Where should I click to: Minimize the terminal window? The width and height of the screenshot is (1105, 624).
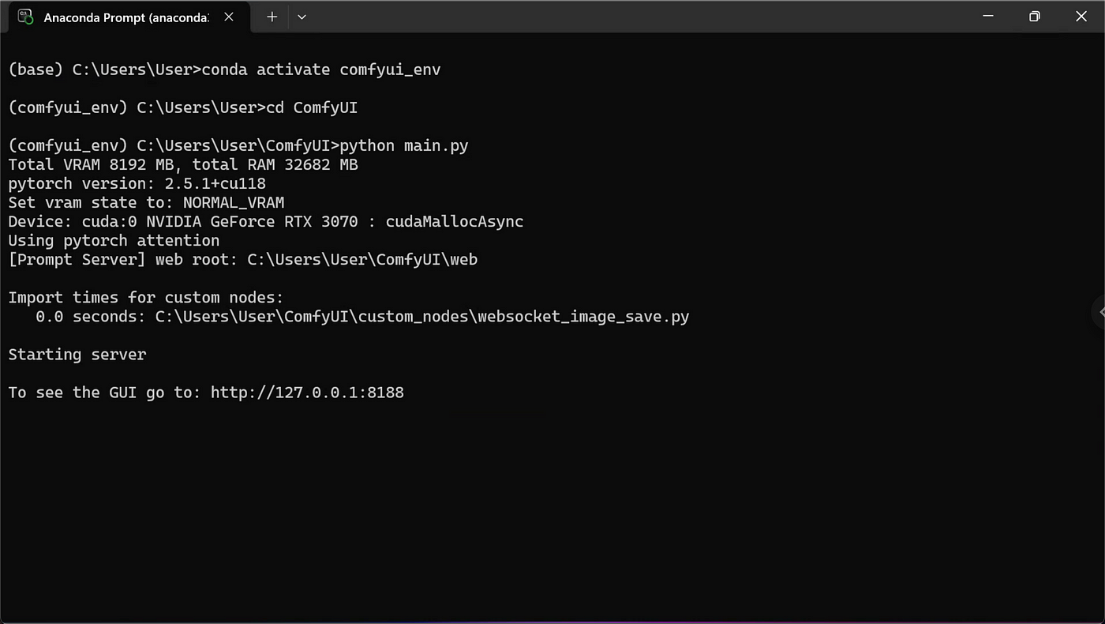click(988, 16)
